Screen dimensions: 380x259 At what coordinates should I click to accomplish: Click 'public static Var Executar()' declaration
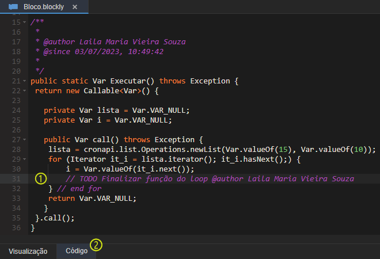click(92, 81)
